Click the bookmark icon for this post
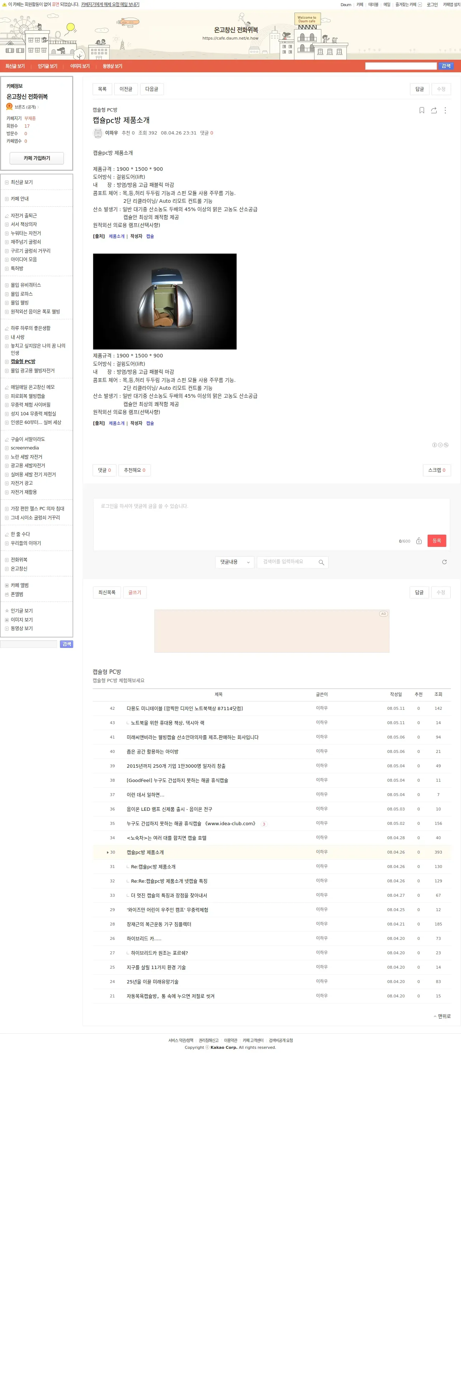The width and height of the screenshot is (461, 1385). pos(422,110)
